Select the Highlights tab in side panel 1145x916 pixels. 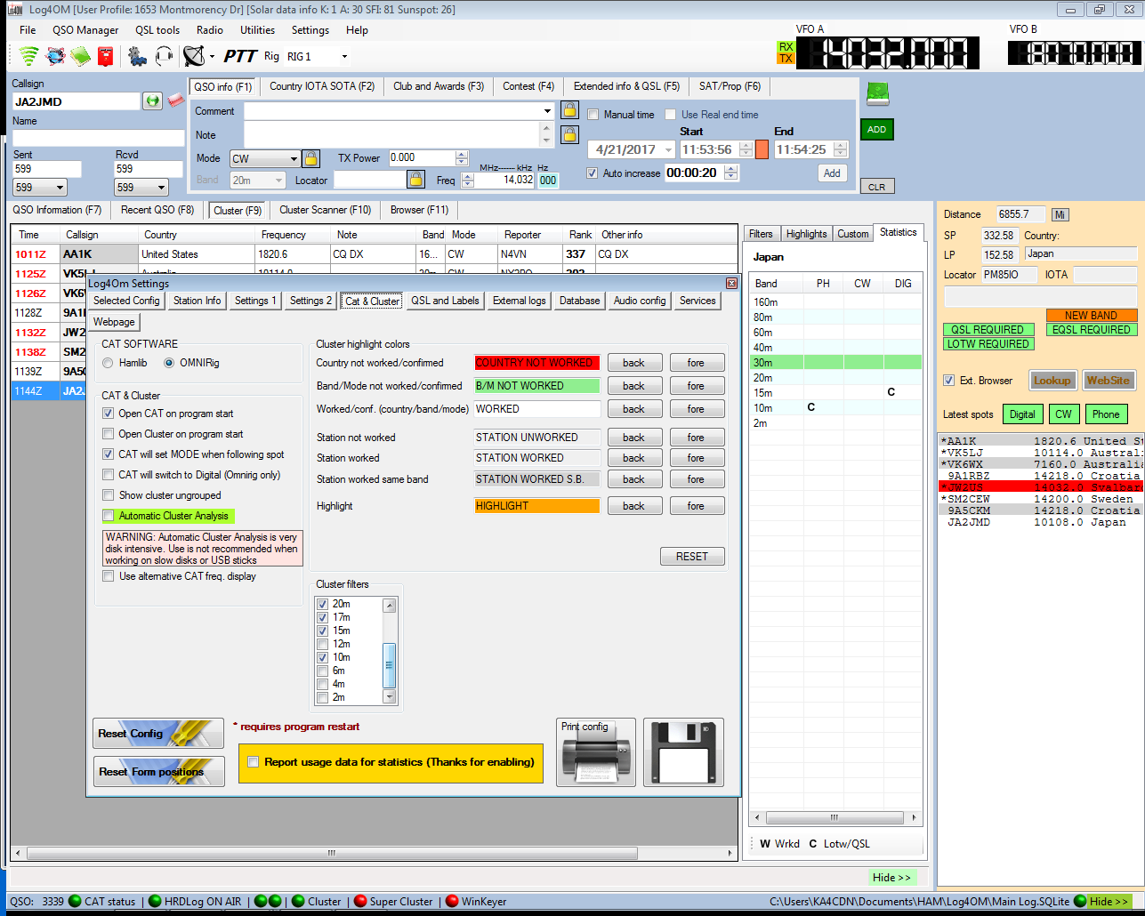[x=806, y=234]
